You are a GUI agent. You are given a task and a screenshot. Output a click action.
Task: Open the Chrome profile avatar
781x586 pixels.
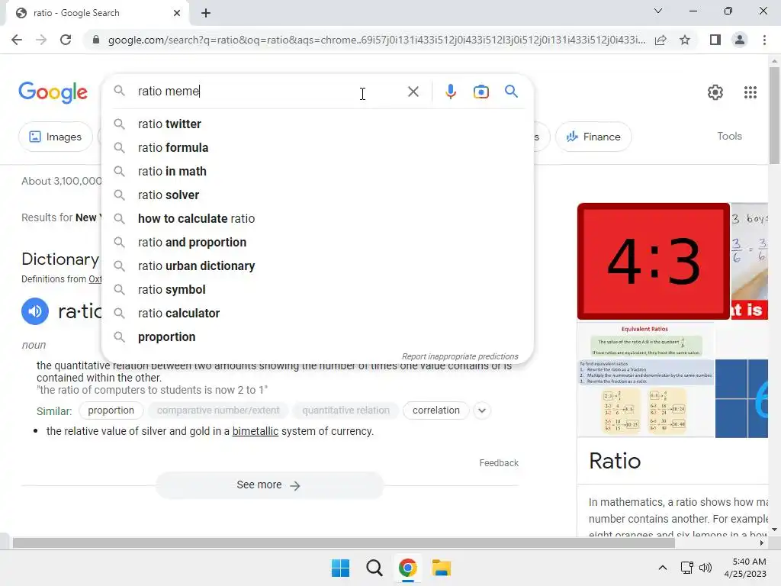coord(740,40)
